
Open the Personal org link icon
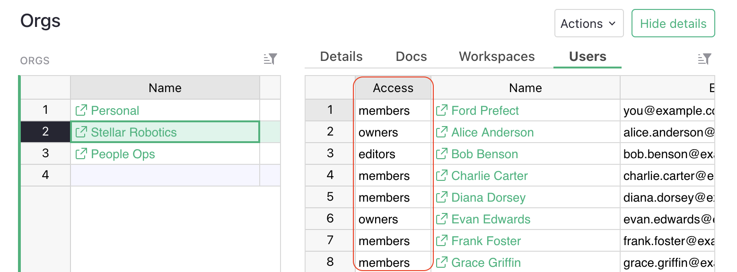tap(79, 110)
